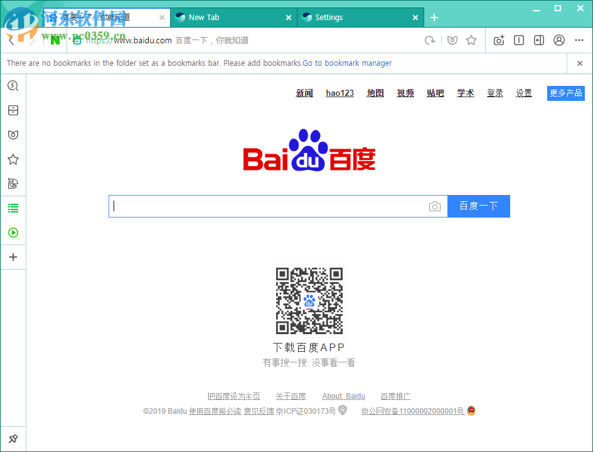This screenshot has width=593, height=452.
Task: Click the reader mode toolbar icon
Action: 519,40
